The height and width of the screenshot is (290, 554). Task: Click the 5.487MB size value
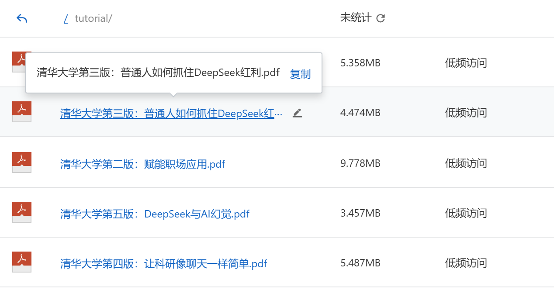tap(360, 263)
